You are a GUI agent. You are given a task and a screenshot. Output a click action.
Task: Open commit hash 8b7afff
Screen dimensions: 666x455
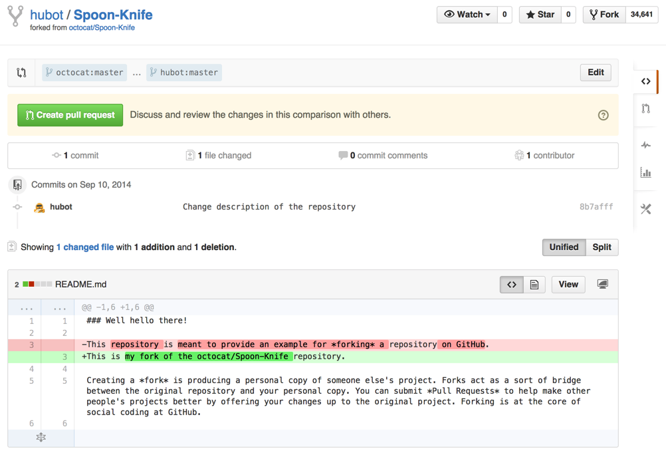(x=596, y=207)
